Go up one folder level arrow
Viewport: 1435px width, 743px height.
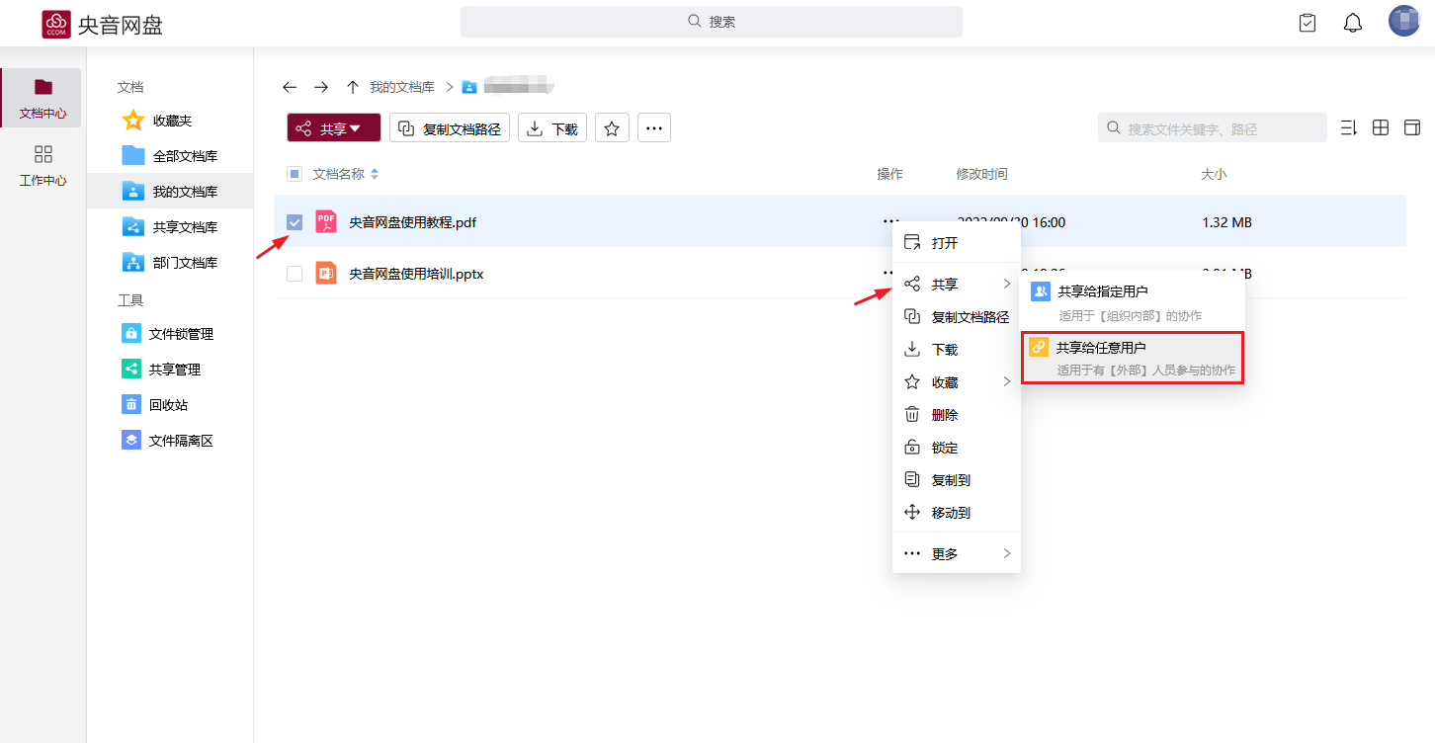tap(352, 87)
